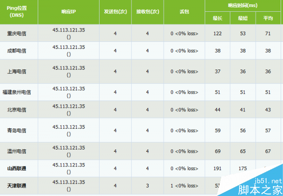The width and height of the screenshot is (283, 196).
Task: Open the 温州电信 location entry
Action: pyautogui.click(x=17, y=151)
